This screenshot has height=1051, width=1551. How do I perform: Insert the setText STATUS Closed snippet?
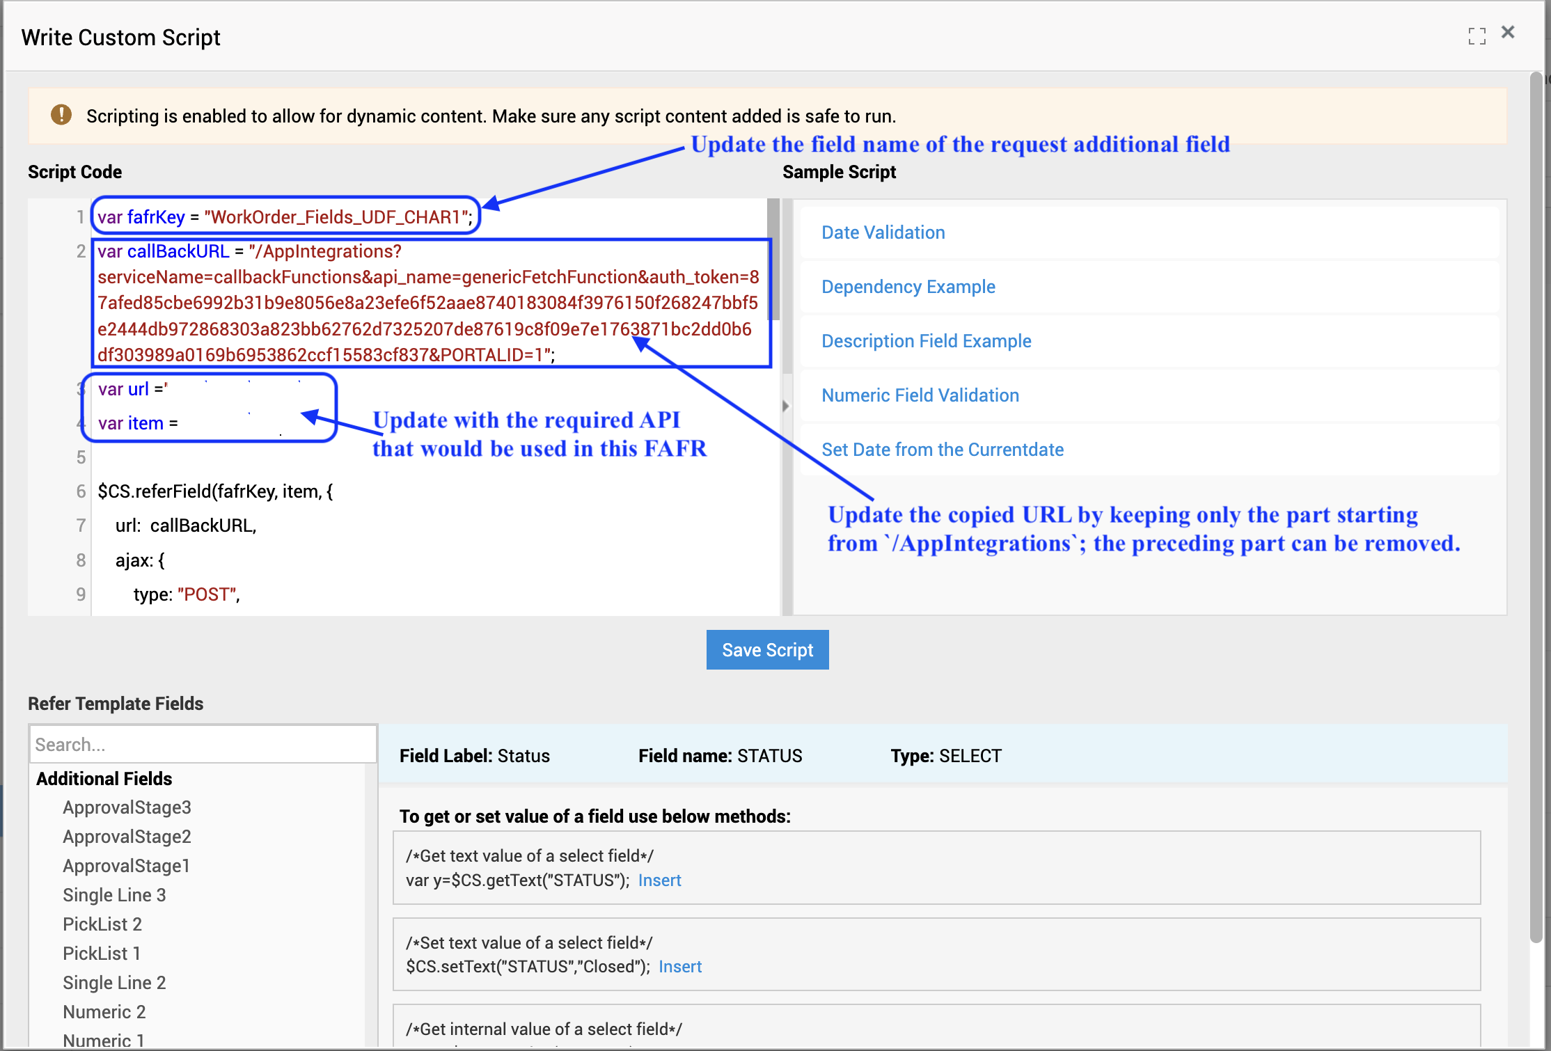(679, 967)
